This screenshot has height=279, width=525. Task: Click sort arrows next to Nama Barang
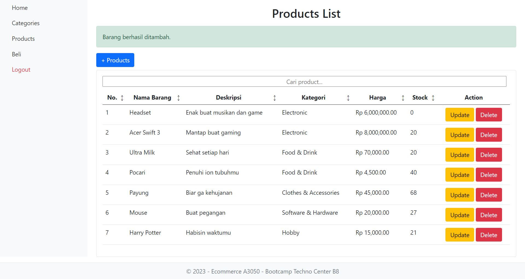[178, 98]
